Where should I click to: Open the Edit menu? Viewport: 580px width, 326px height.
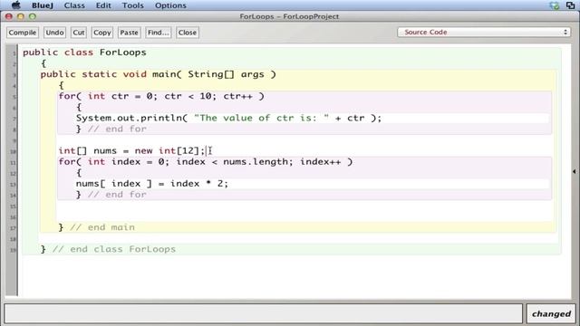[103, 5]
